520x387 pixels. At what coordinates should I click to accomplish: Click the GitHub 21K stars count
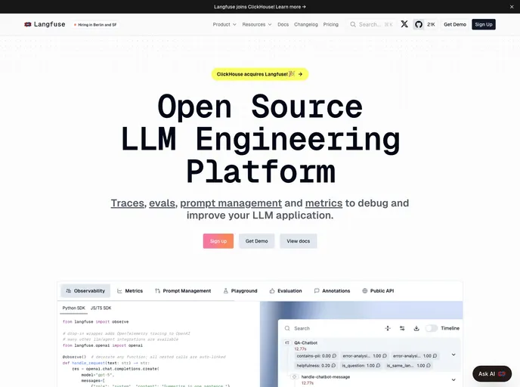tap(431, 24)
